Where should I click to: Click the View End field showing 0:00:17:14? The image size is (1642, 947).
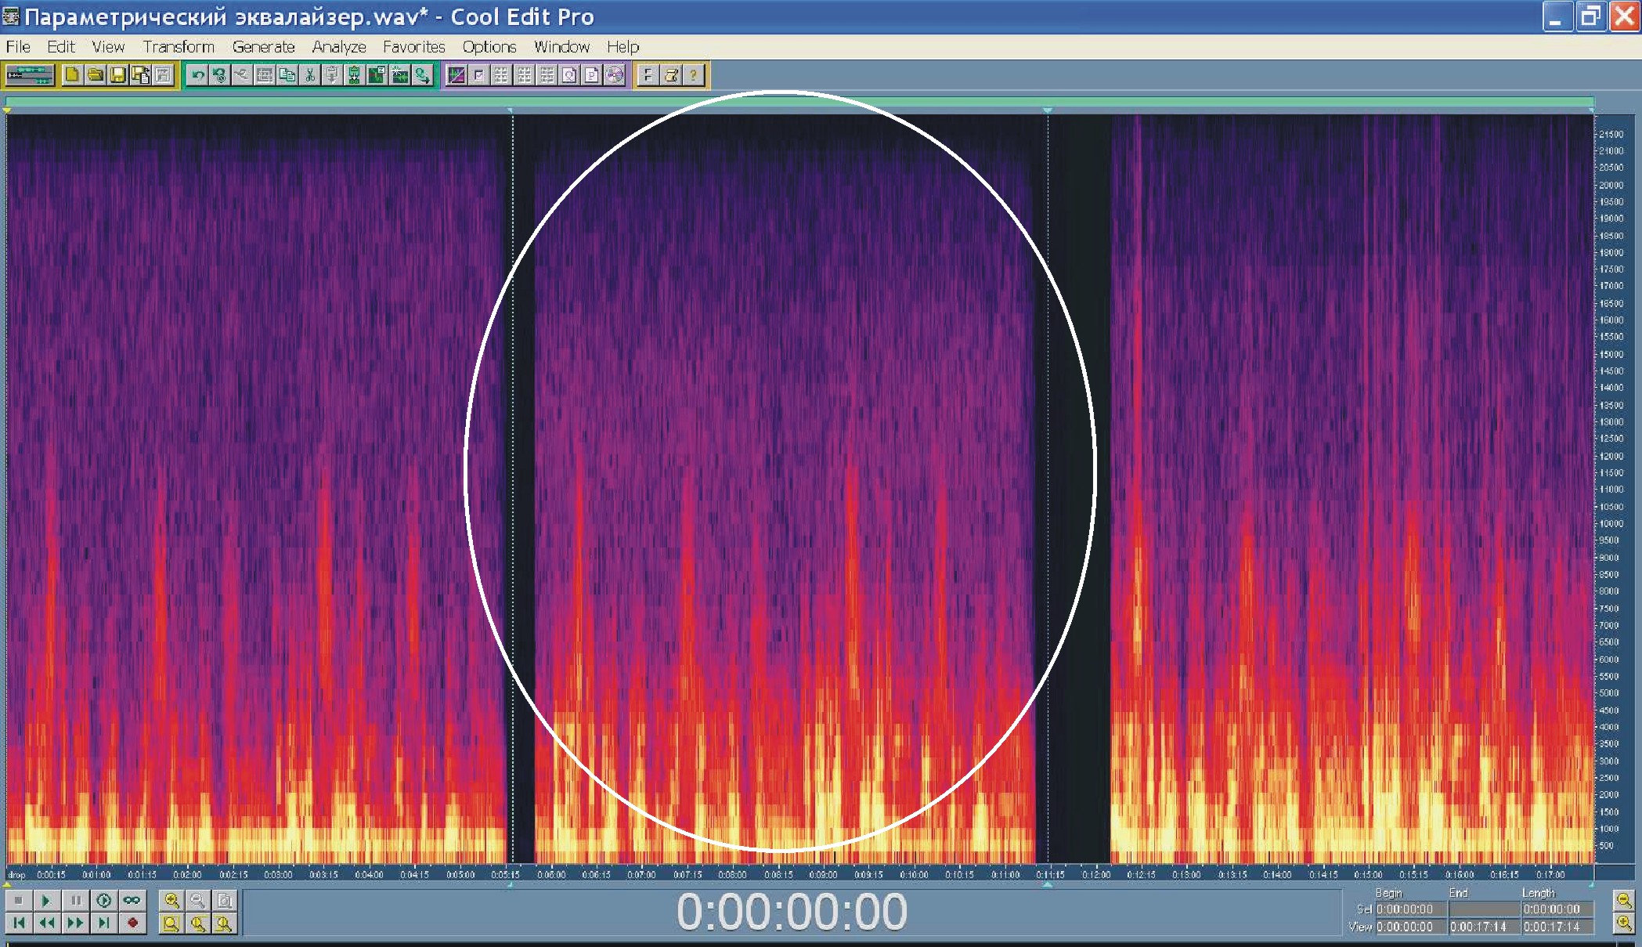click(1485, 927)
